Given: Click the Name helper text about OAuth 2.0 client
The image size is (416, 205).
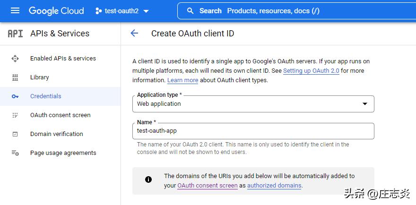Looking at the screenshot, I should click(243, 148).
